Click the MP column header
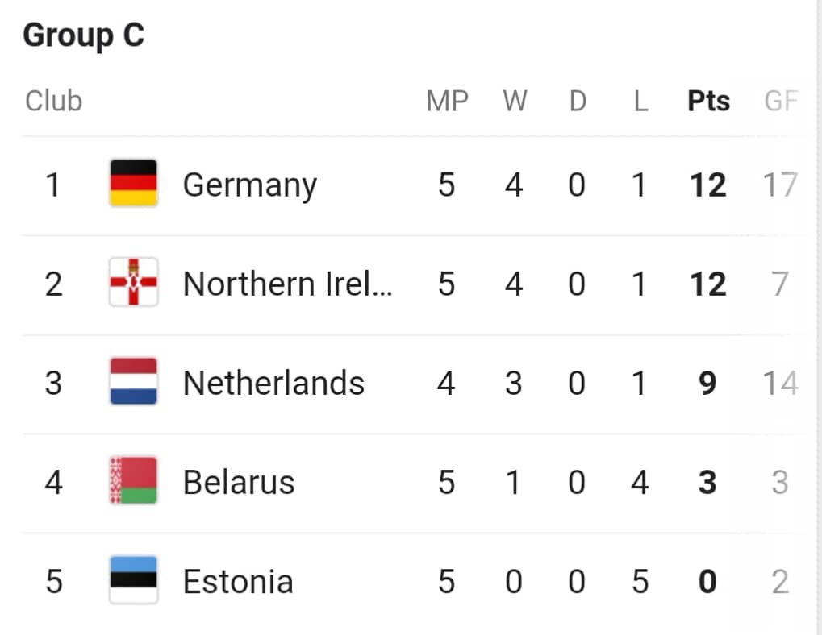 (x=447, y=101)
